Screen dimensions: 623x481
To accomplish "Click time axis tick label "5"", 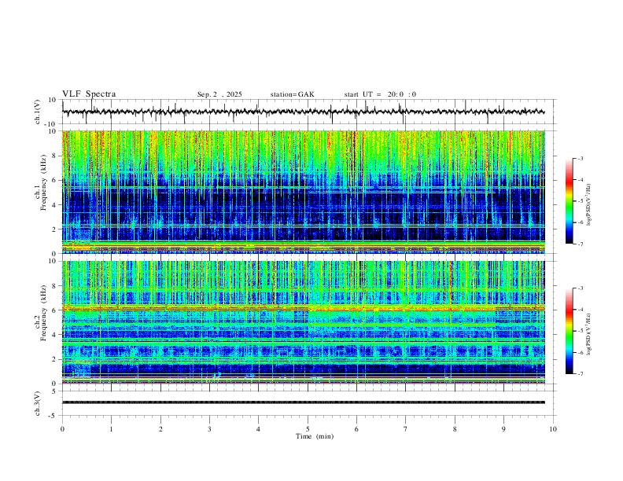I will coord(308,429).
